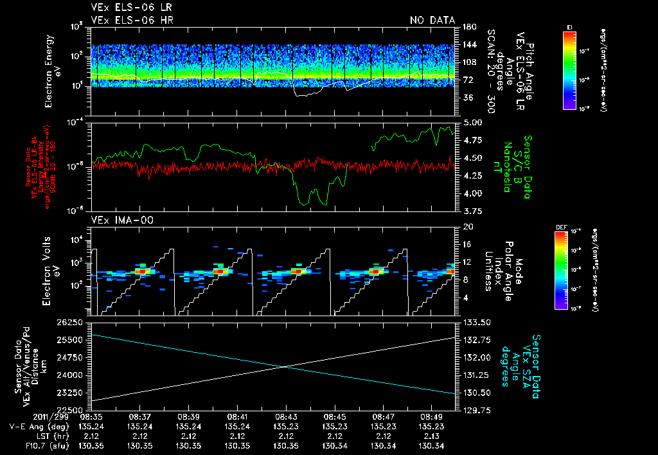
Task: Click the "2011/299" date label
Action: click(x=51, y=417)
